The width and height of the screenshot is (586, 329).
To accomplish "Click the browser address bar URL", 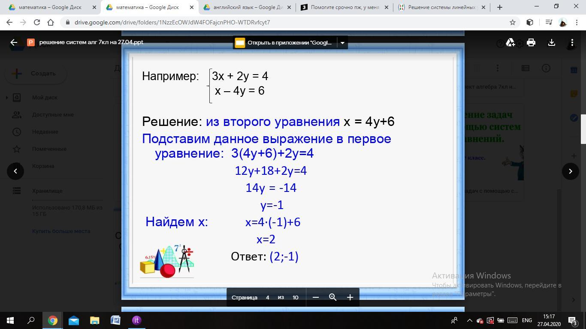I will 172,22.
